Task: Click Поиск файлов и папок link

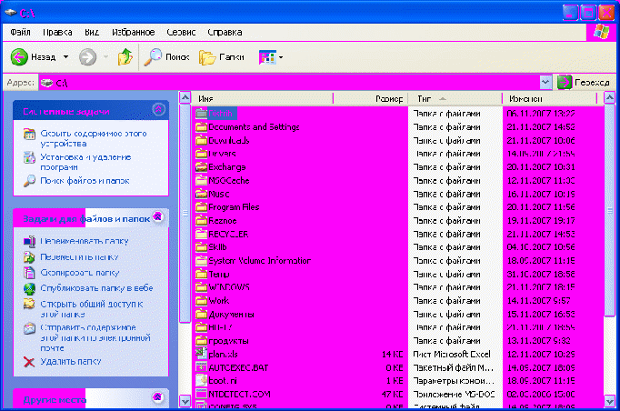Action: coord(85,181)
